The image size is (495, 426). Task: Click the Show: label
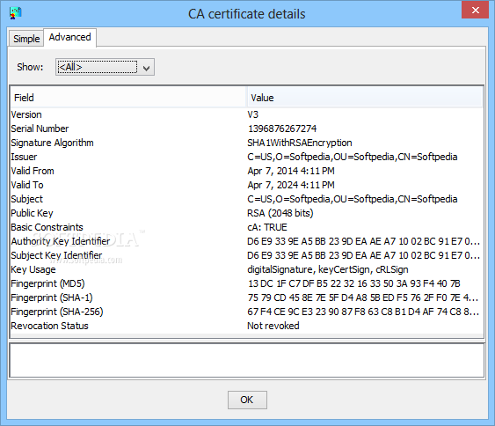click(30, 67)
